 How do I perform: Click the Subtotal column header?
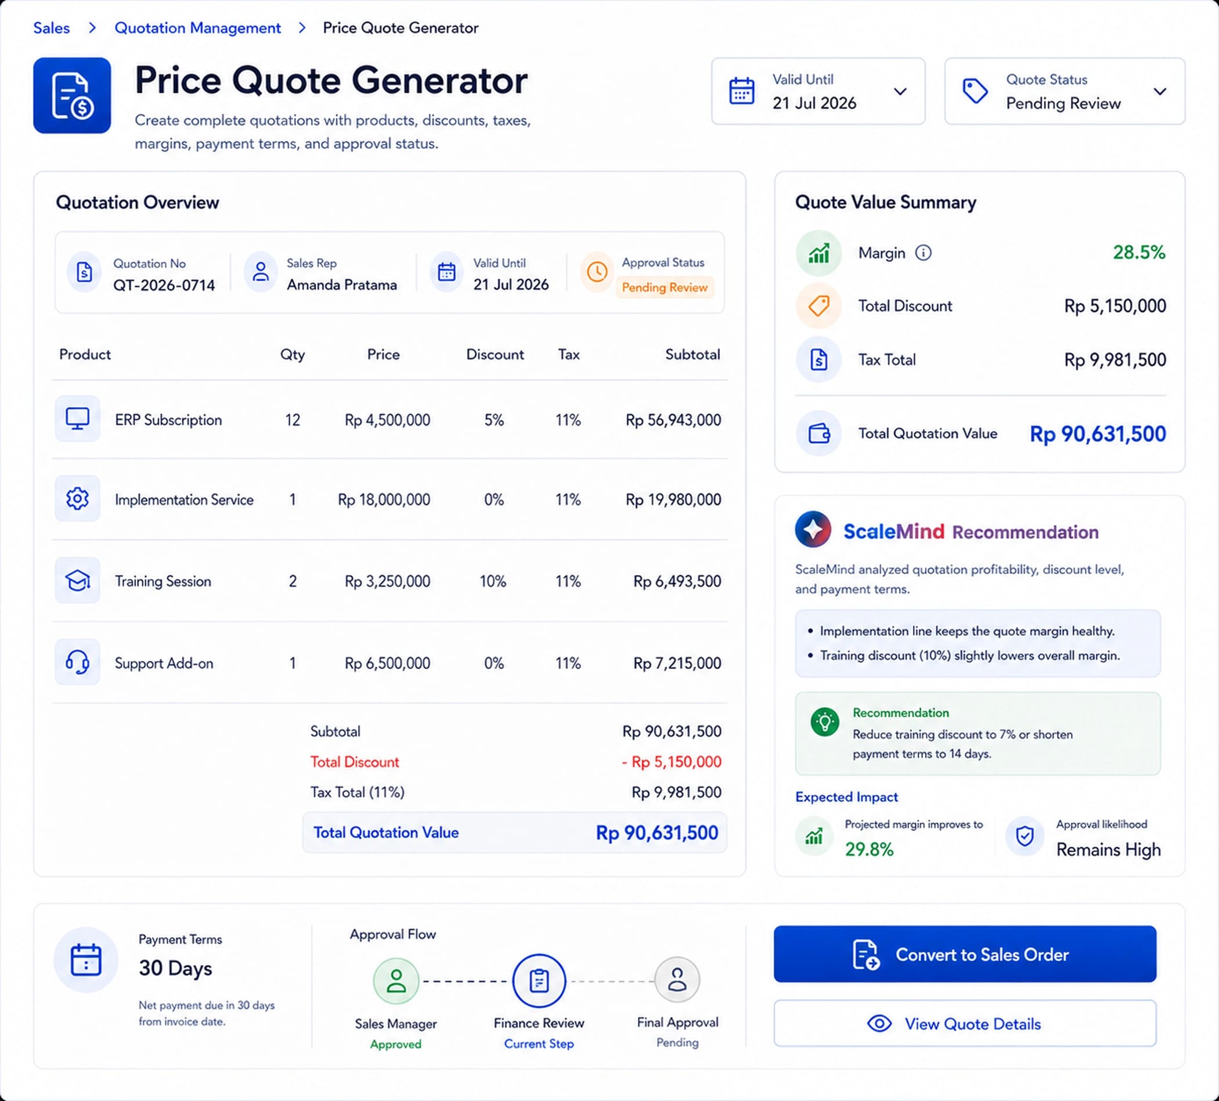(x=693, y=354)
